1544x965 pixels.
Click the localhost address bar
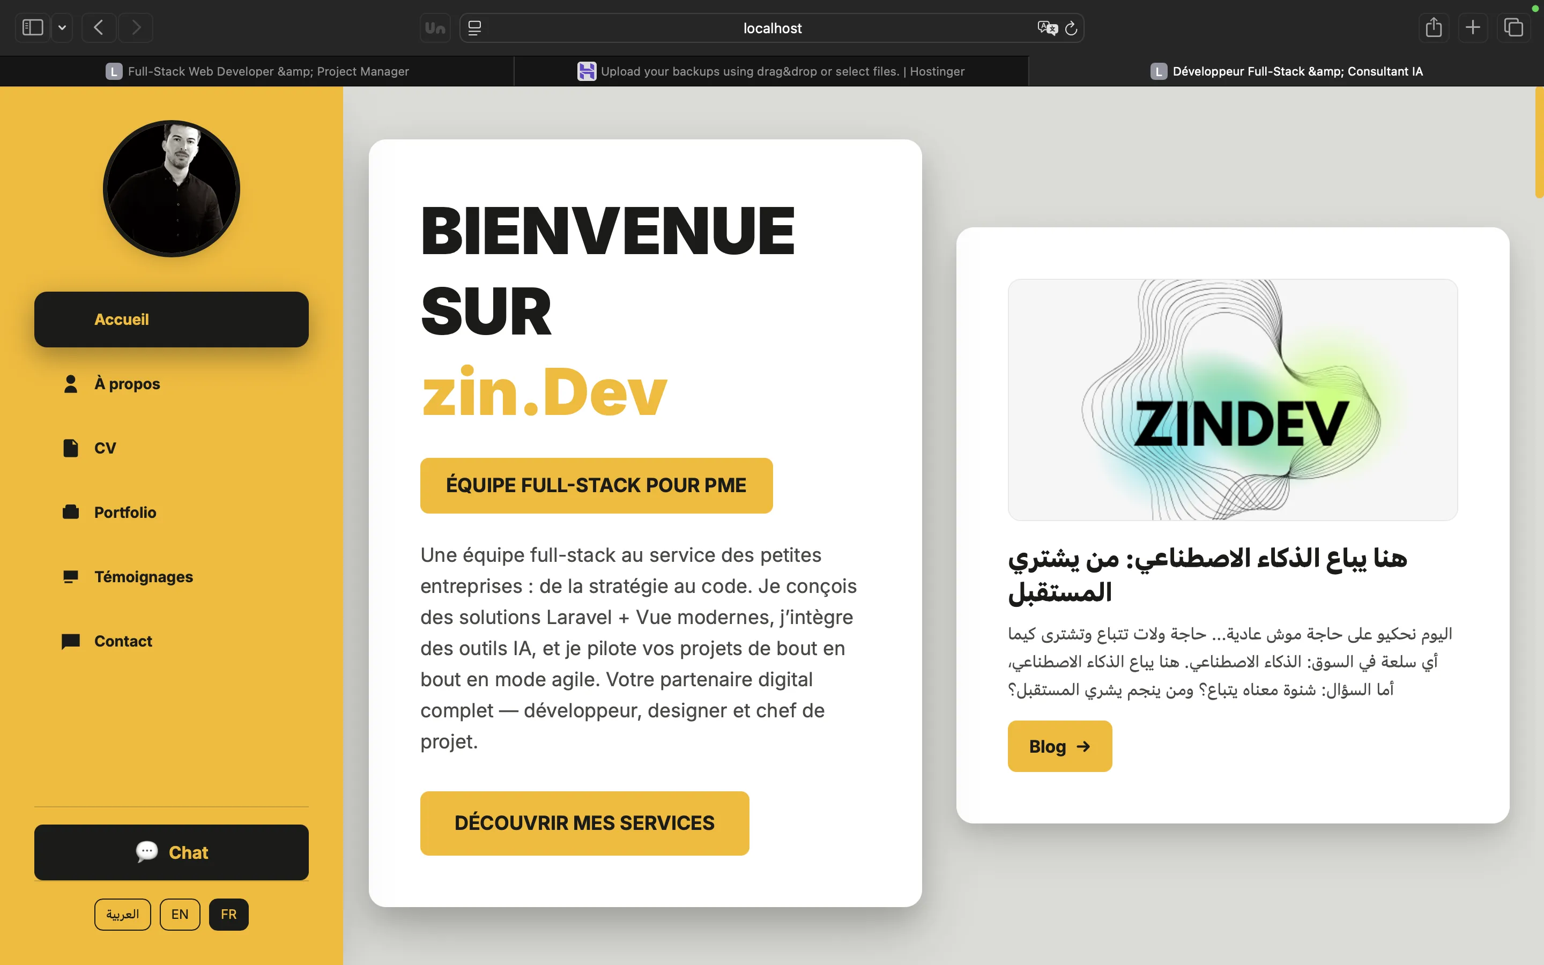click(771, 28)
